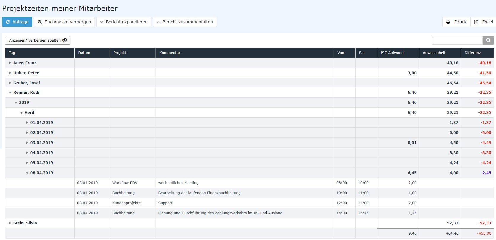The image size is (496, 240).
Task: Click the 0,01 Aufwand on 03.04.2019
Action: point(412,143)
